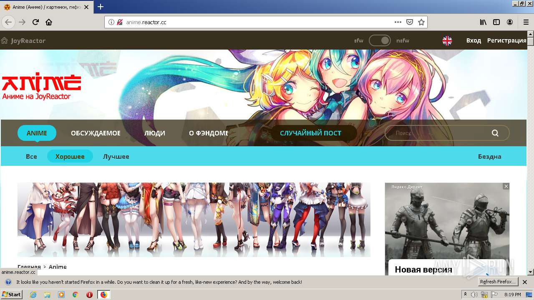The width and height of the screenshot is (534, 300).
Task: Open Firefox account icon
Action: (x=510, y=22)
